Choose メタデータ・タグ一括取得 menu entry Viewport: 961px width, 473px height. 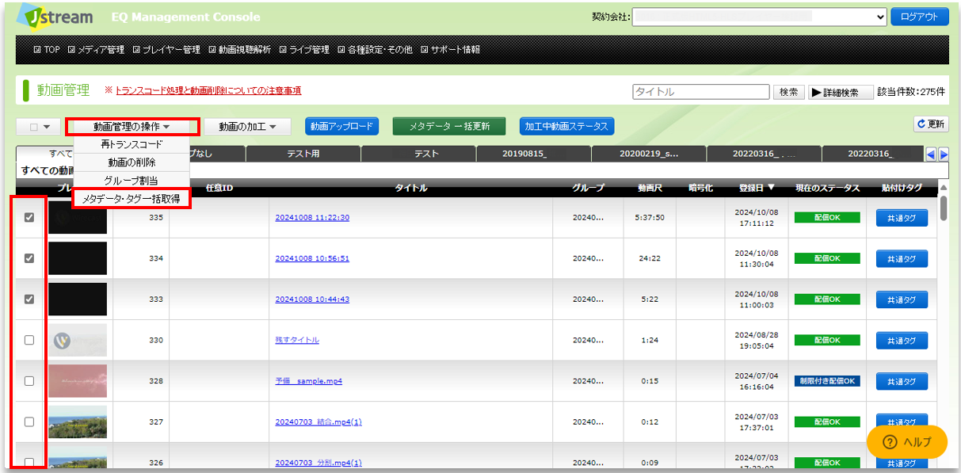click(x=132, y=199)
